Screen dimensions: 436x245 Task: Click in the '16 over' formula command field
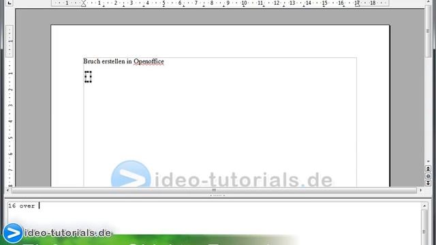click(x=214, y=223)
